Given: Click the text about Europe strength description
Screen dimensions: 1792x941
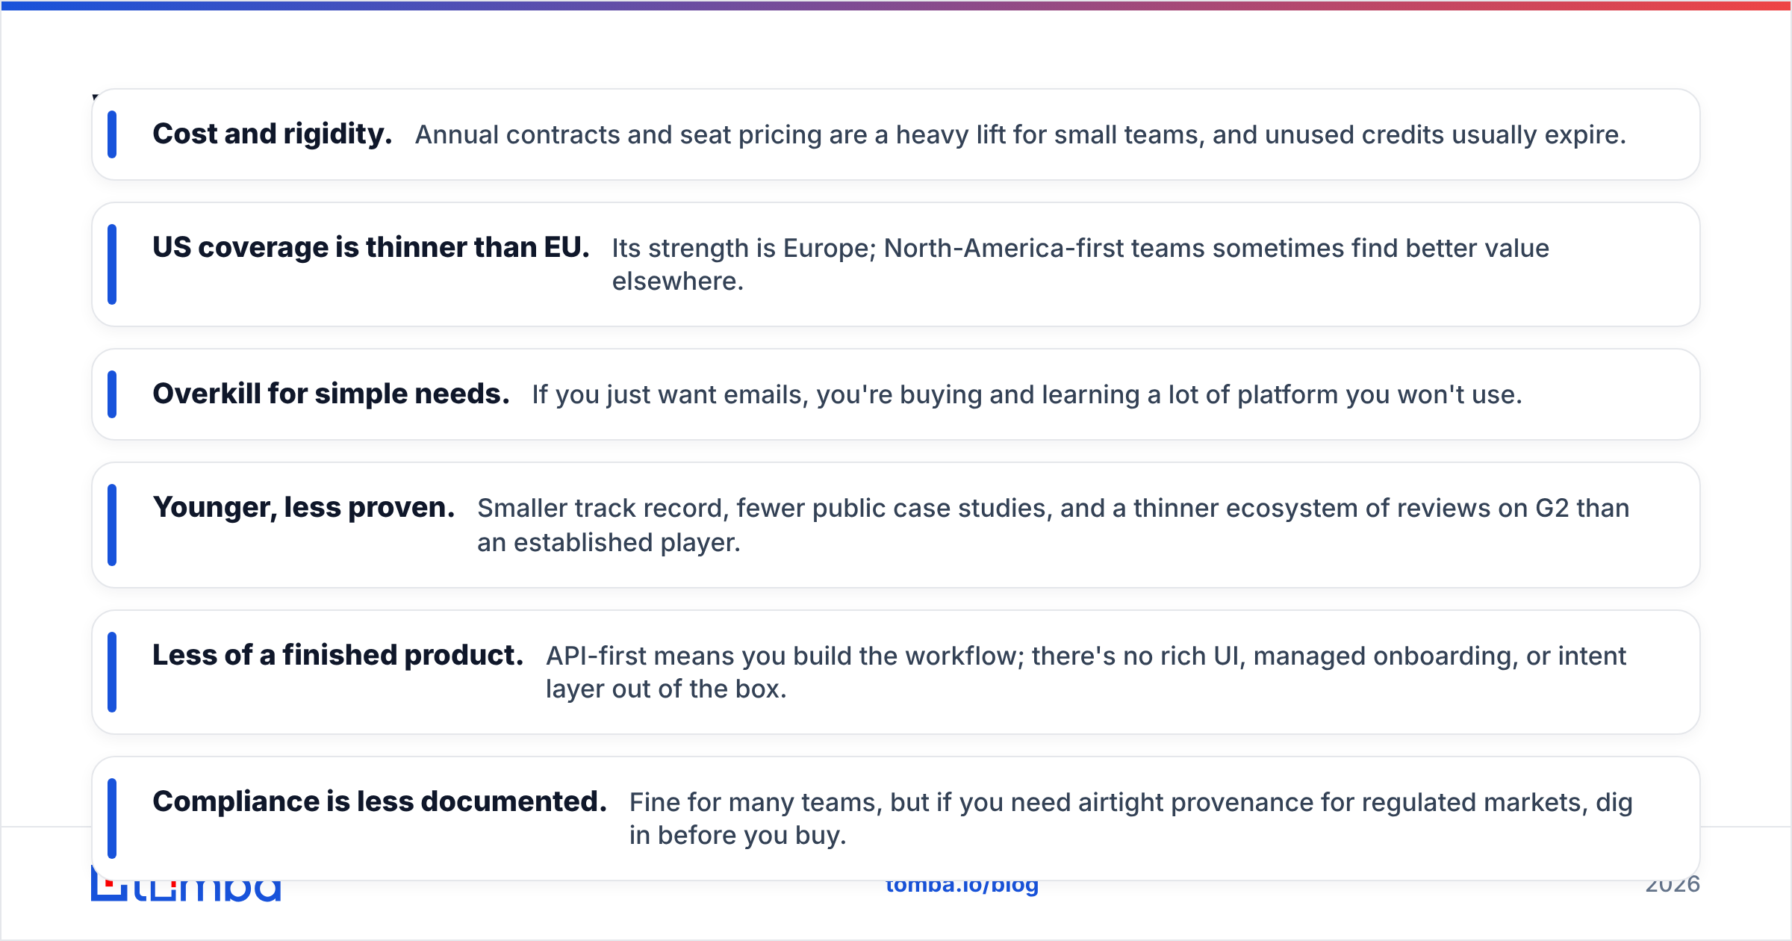Looking at the screenshot, I should (1080, 264).
